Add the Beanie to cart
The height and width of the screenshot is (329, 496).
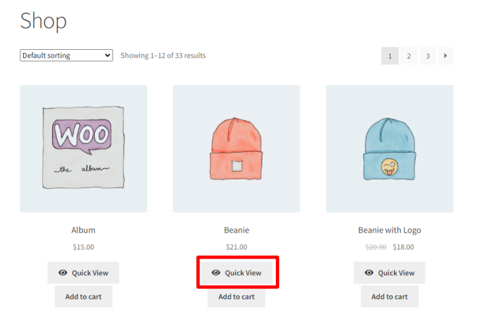pos(236,297)
